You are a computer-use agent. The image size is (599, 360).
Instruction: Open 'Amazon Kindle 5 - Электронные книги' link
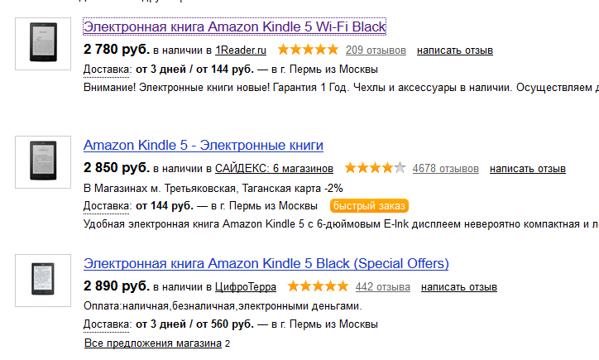click(204, 146)
